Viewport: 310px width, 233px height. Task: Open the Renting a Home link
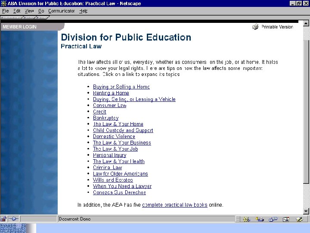pos(111,93)
